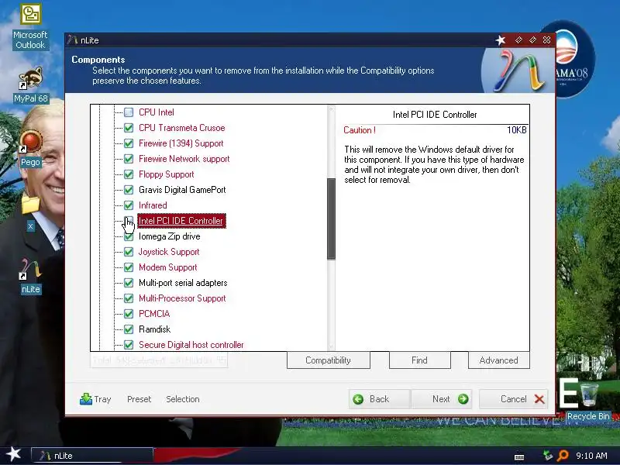Image resolution: width=620 pixels, height=465 pixels.
Task: Select Intel PCI IDE Controller label
Action: 181,221
